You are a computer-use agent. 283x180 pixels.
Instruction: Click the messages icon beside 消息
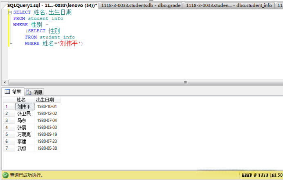coord(29,92)
